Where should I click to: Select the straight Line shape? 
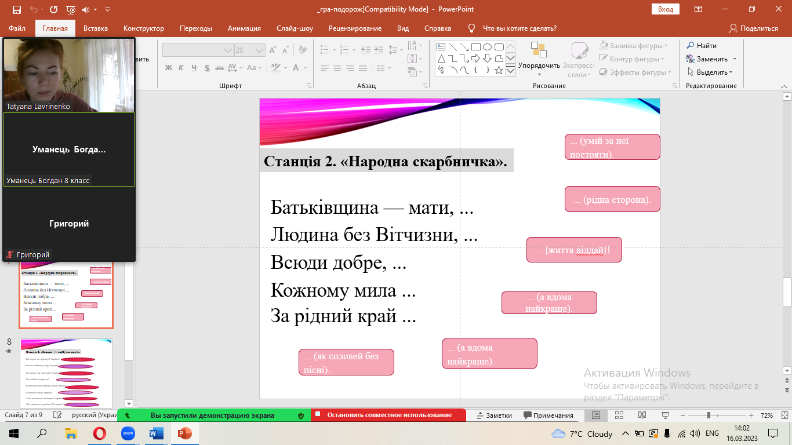point(453,47)
